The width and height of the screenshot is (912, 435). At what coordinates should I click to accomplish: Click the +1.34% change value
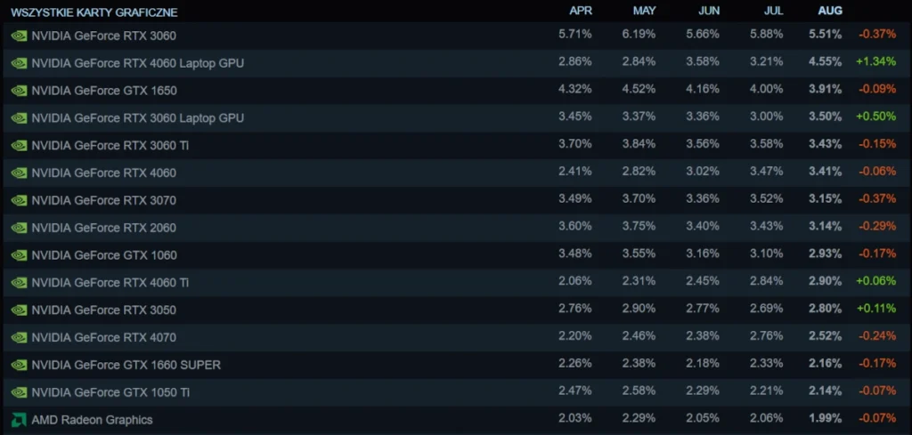[x=877, y=63]
